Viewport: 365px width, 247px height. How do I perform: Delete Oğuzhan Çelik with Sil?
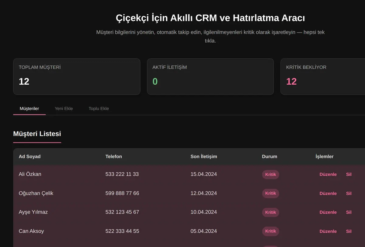click(x=349, y=193)
